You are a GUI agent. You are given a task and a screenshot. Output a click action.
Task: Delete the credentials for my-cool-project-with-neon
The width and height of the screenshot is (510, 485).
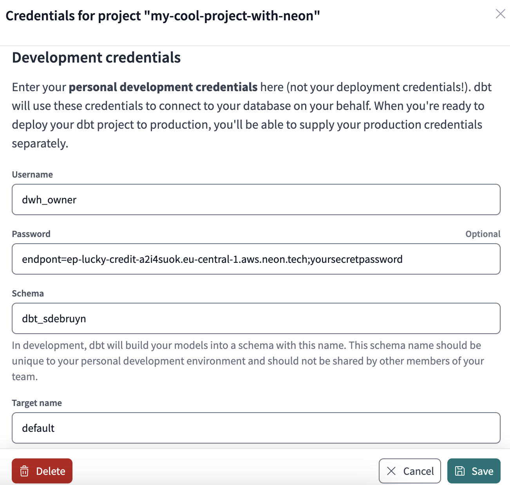(x=42, y=471)
